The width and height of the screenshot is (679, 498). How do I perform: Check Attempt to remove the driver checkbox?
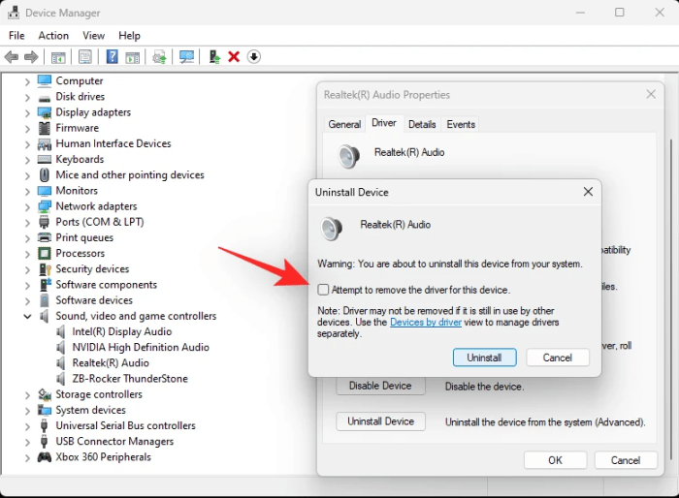[323, 290]
